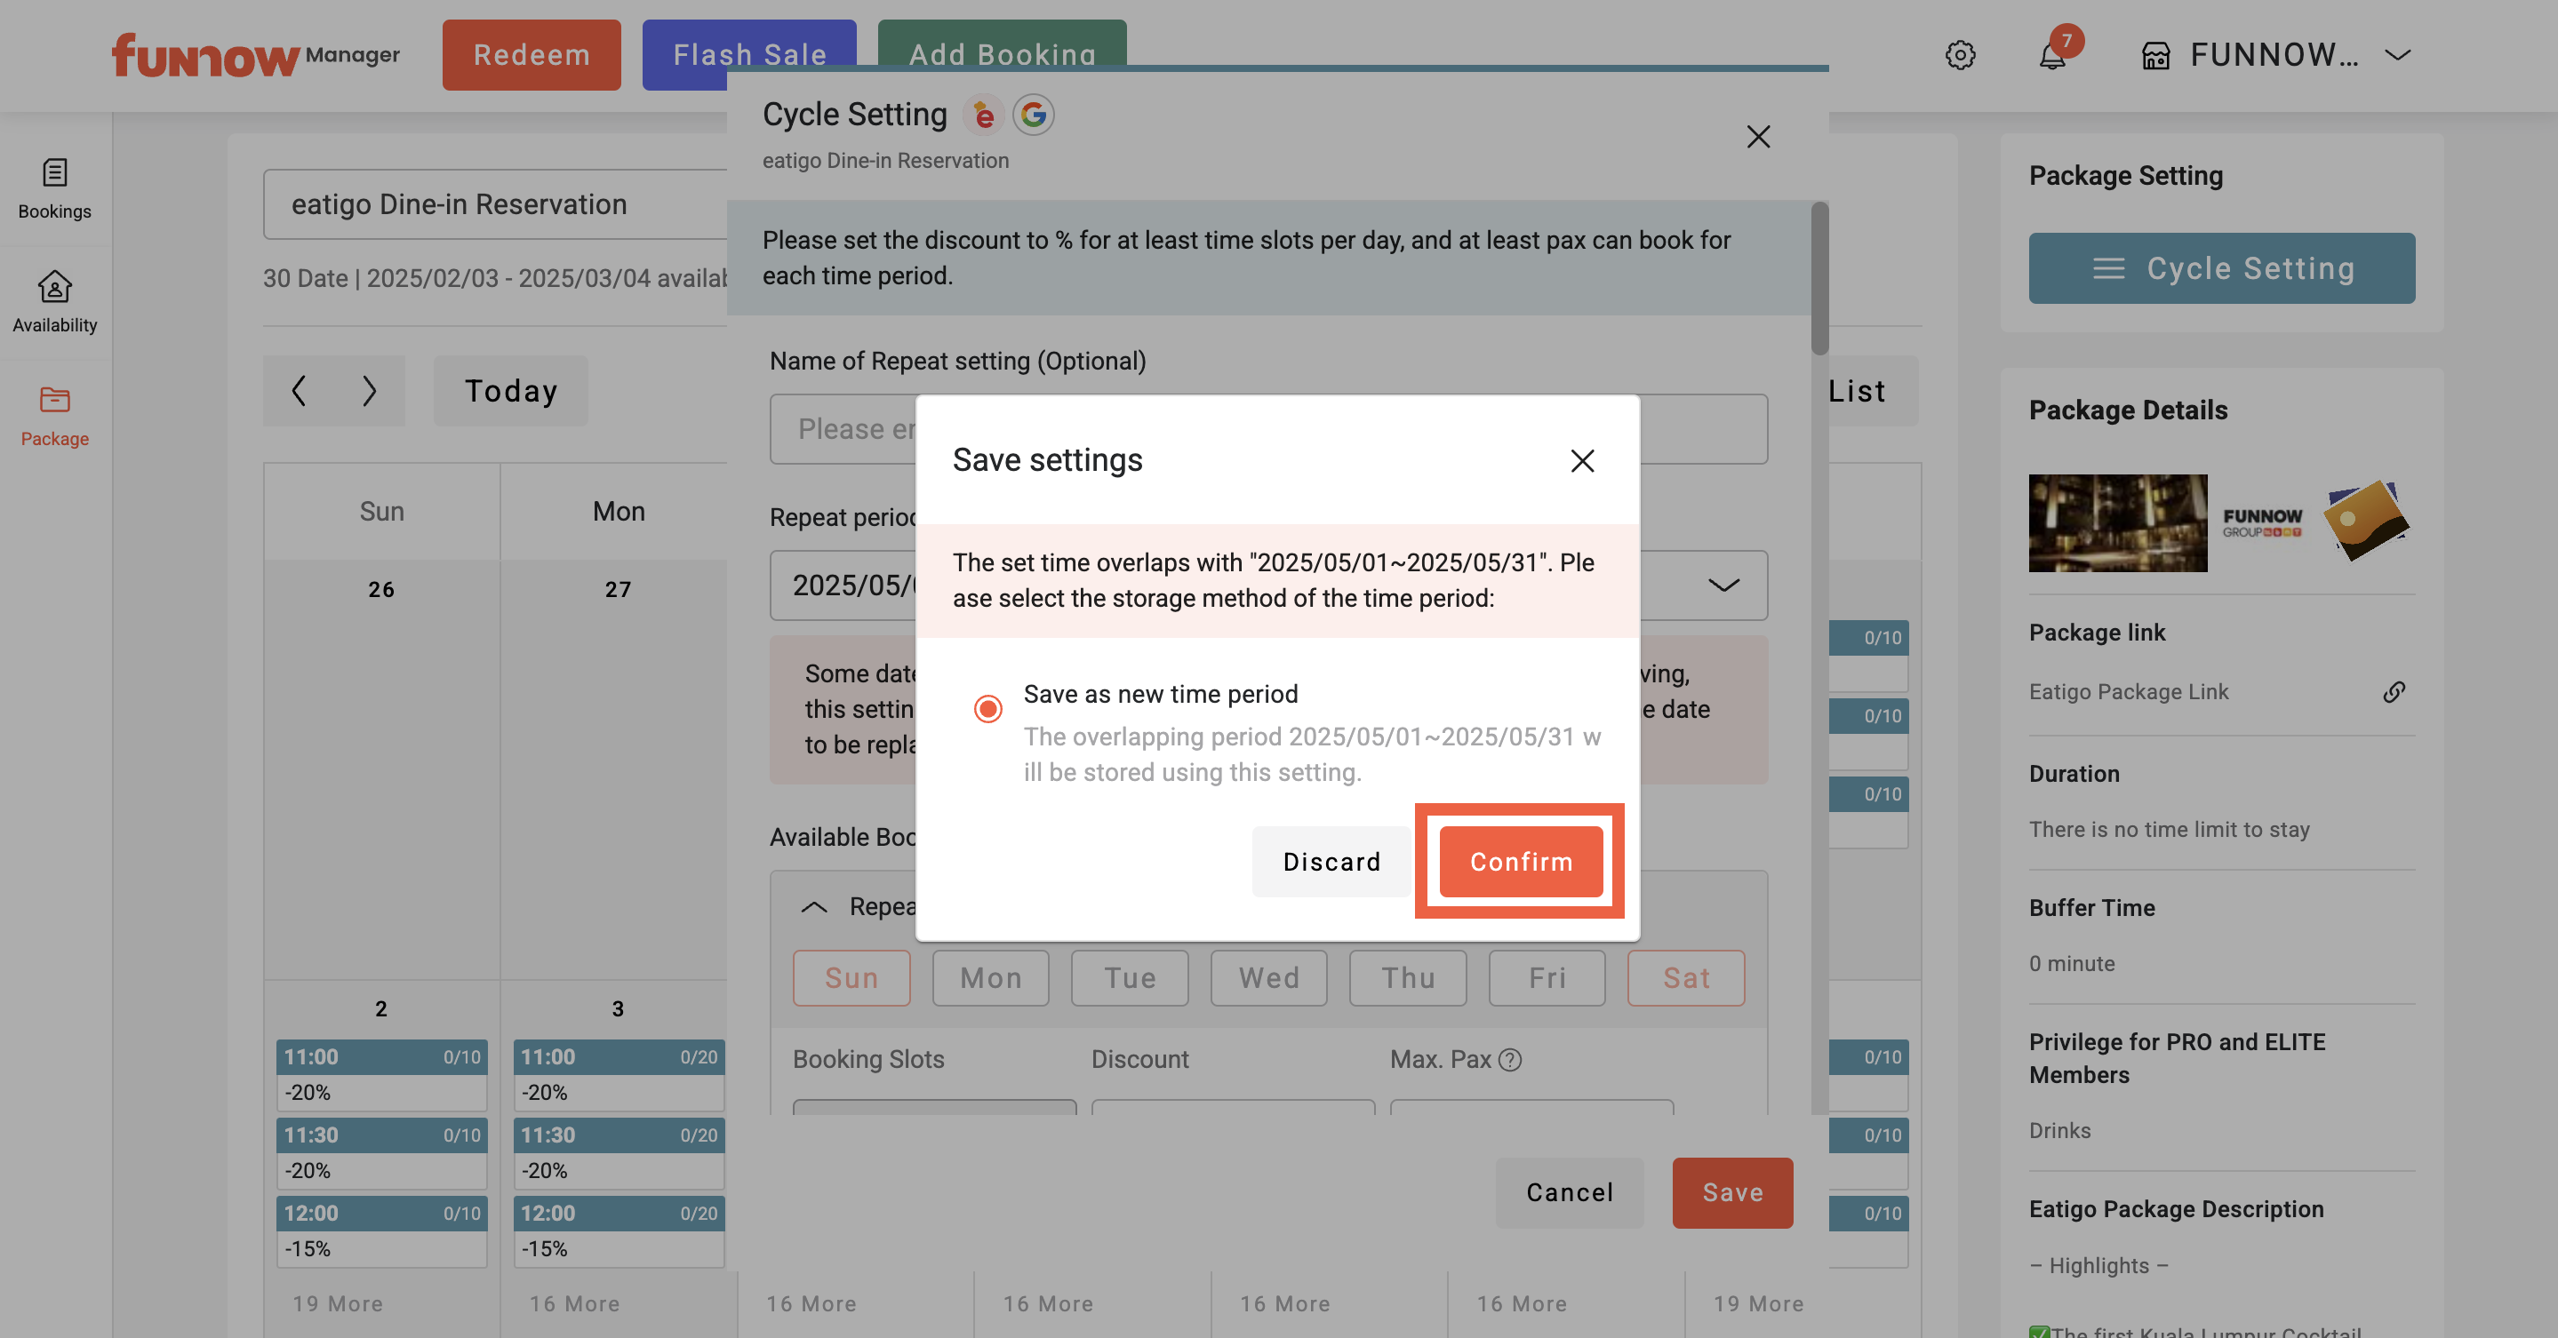Click Eatigo Package Link text
This screenshot has width=2558, height=1338.
(x=2128, y=692)
